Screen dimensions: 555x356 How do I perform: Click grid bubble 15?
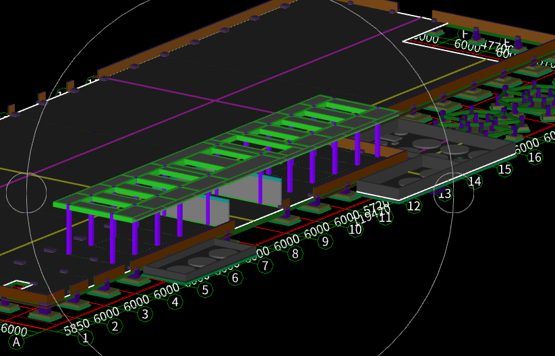504,169
